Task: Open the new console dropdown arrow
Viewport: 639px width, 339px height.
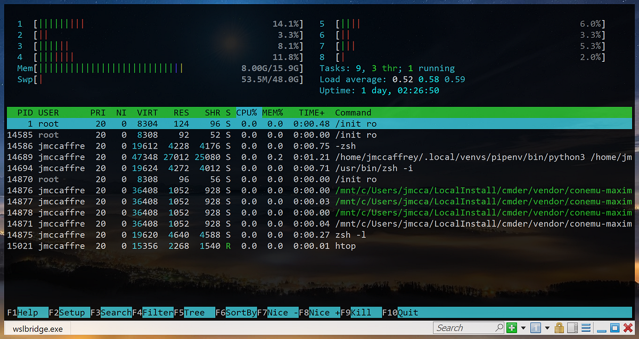Action: click(x=523, y=328)
